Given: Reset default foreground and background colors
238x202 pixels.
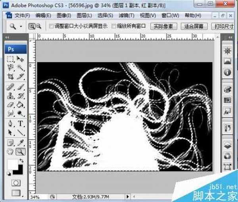Looking at the screenshot, I should pyautogui.click(x=9, y=174).
